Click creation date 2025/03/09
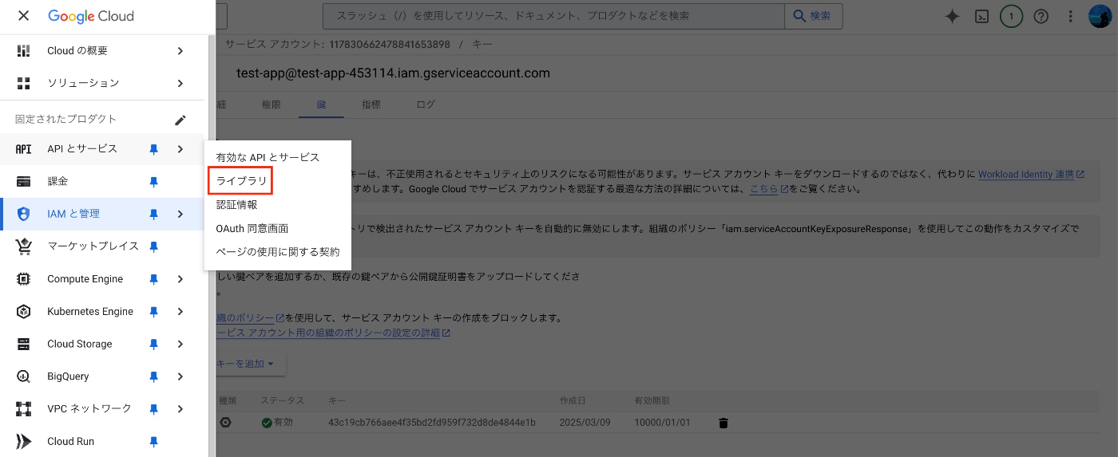Screen dimensions: 1118x457 coord(585,423)
